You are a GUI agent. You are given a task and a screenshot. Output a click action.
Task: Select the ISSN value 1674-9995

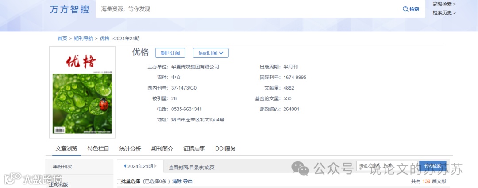pos(295,78)
